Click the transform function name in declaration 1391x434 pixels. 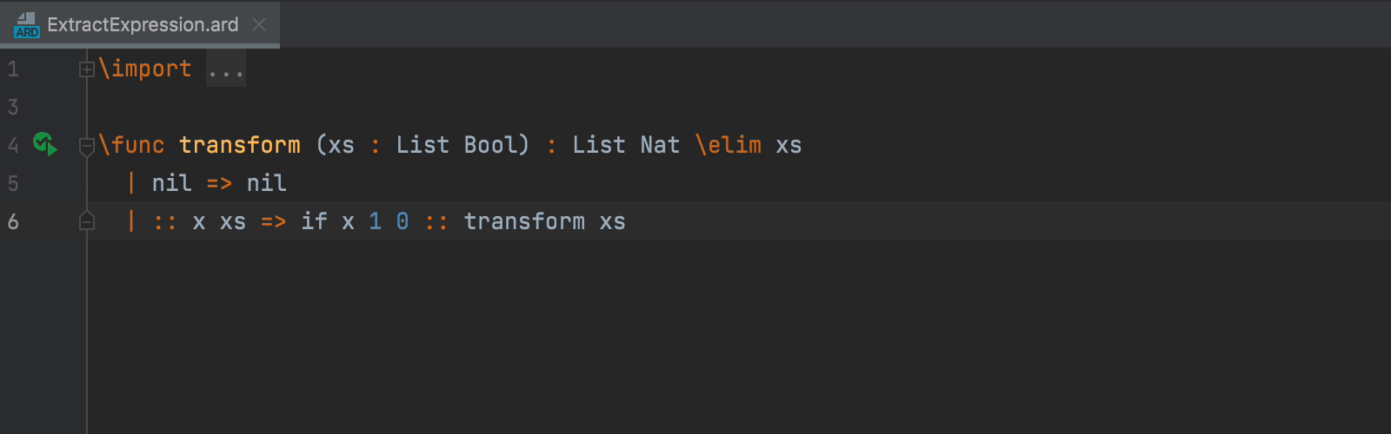pyautogui.click(x=240, y=145)
